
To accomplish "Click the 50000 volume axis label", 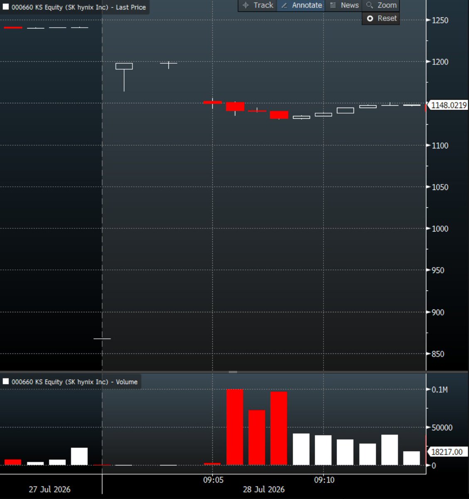I will tap(442, 428).
